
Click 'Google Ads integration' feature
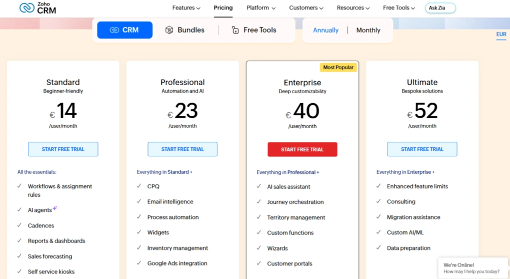click(x=177, y=263)
